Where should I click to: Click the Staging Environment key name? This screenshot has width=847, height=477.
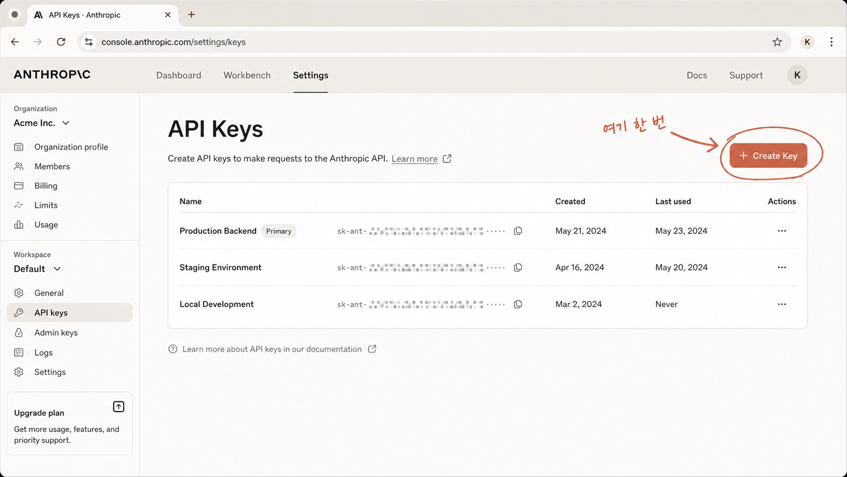220,267
